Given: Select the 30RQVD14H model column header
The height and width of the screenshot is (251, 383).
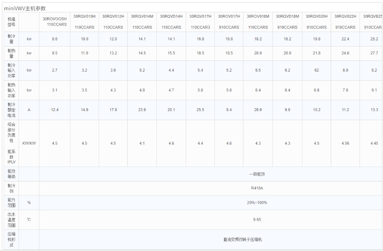Looking at the screenshot, I should [171, 22].
